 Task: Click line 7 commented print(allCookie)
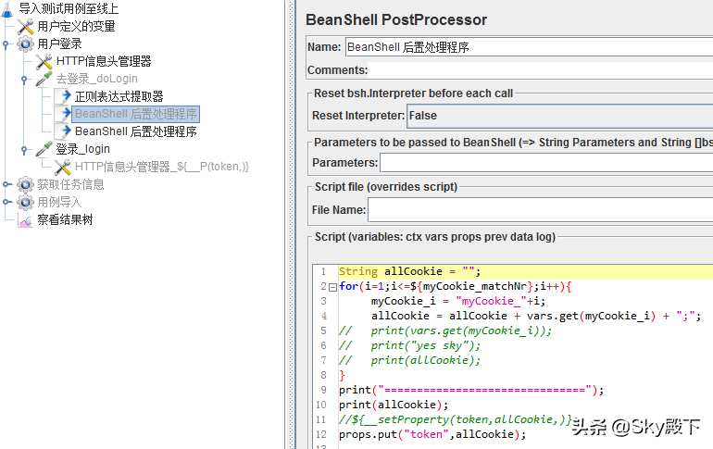tap(409, 360)
